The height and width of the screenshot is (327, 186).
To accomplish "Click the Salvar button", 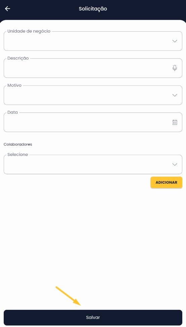I will coord(93,317).
